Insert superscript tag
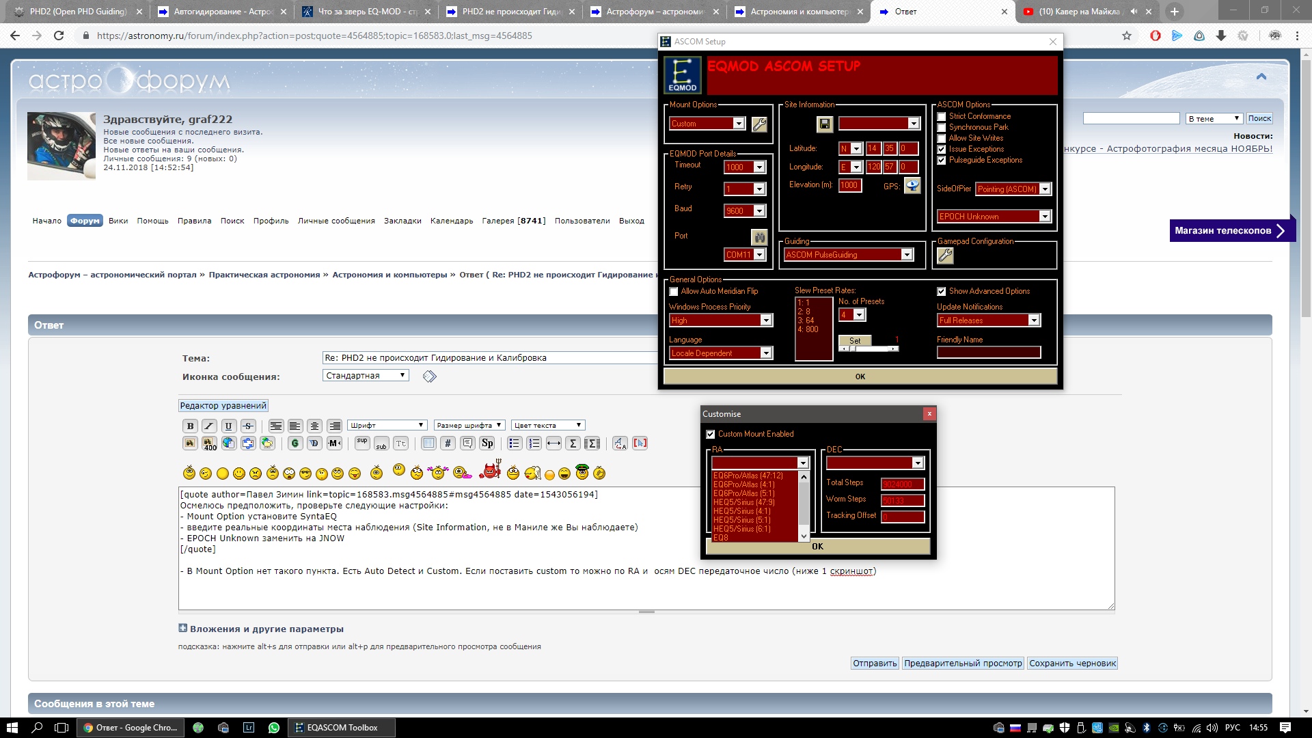This screenshot has height=738, width=1312. pos(362,443)
